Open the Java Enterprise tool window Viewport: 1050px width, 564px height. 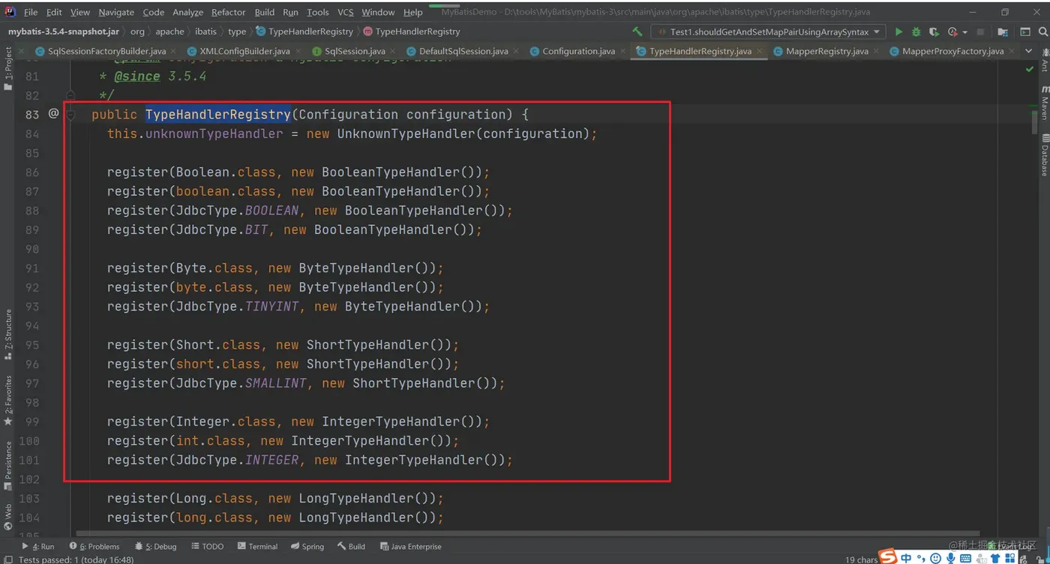click(x=409, y=546)
